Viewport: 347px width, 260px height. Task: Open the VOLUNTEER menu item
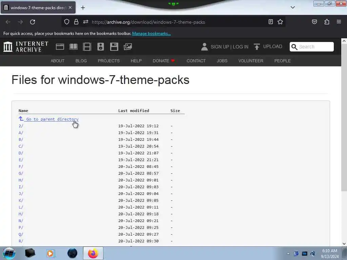pyautogui.click(x=251, y=61)
